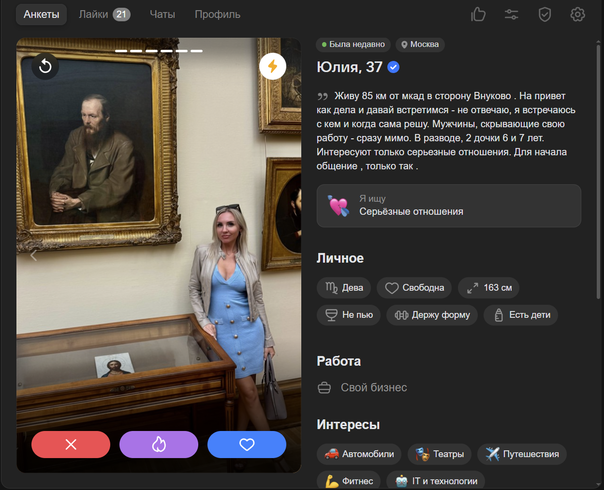
Task: Open the Чаты tab
Action: point(162,15)
